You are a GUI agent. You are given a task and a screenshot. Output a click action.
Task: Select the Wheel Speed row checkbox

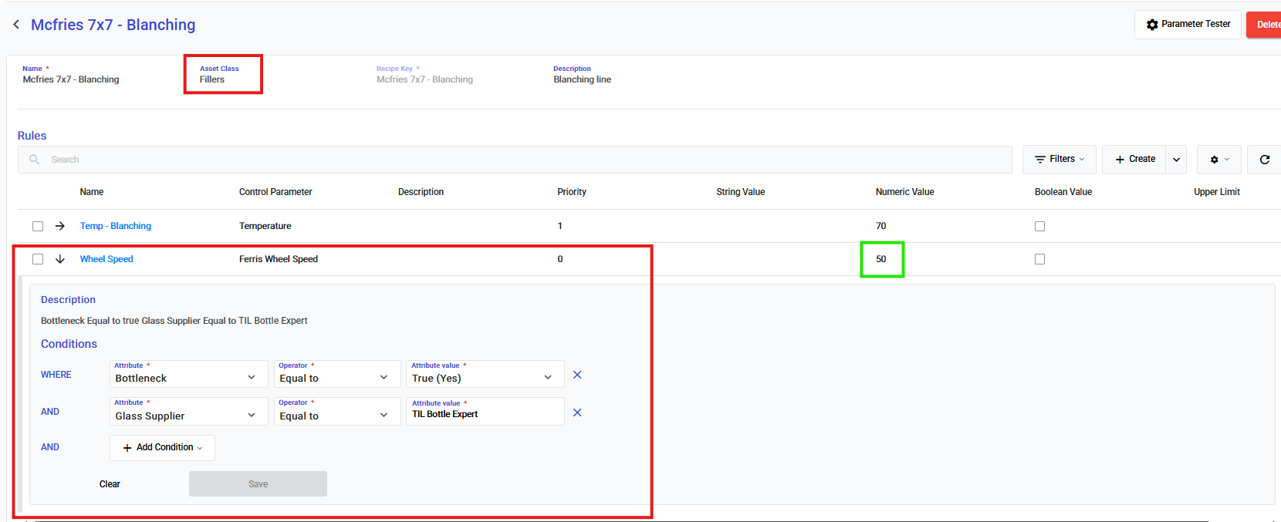point(38,259)
